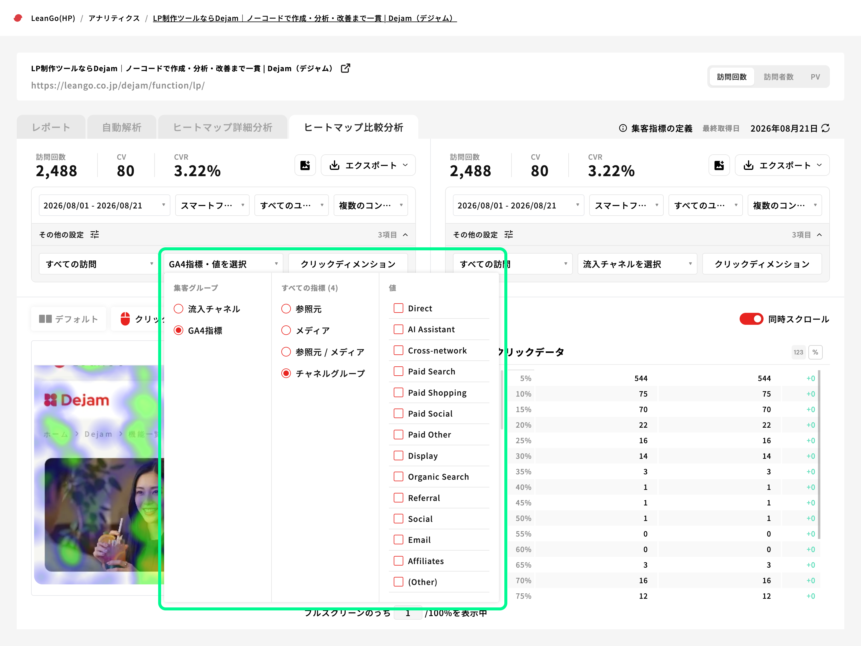The image size is (861, 646).
Task: Click right その他の設定 sliders icon
Action: click(x=508, y=234)
